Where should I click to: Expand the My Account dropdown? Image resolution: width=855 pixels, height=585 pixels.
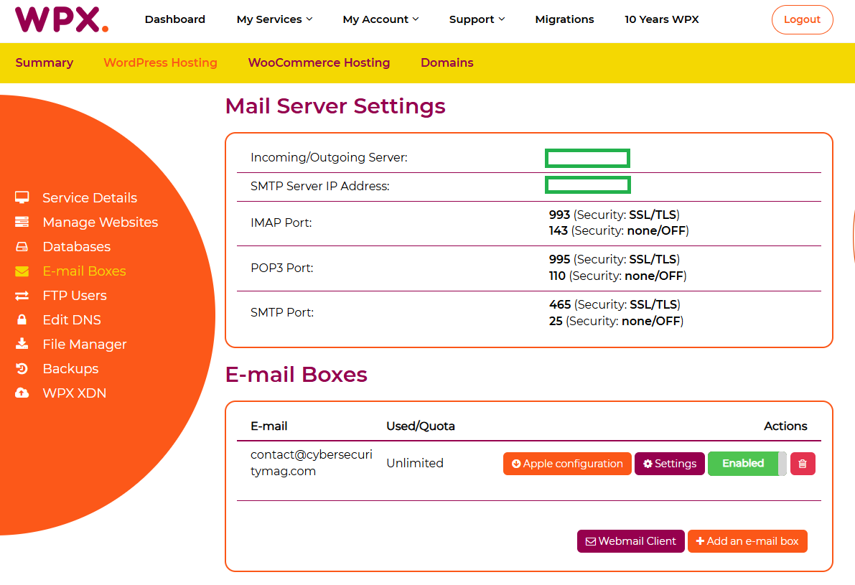(x=380, y=19)
